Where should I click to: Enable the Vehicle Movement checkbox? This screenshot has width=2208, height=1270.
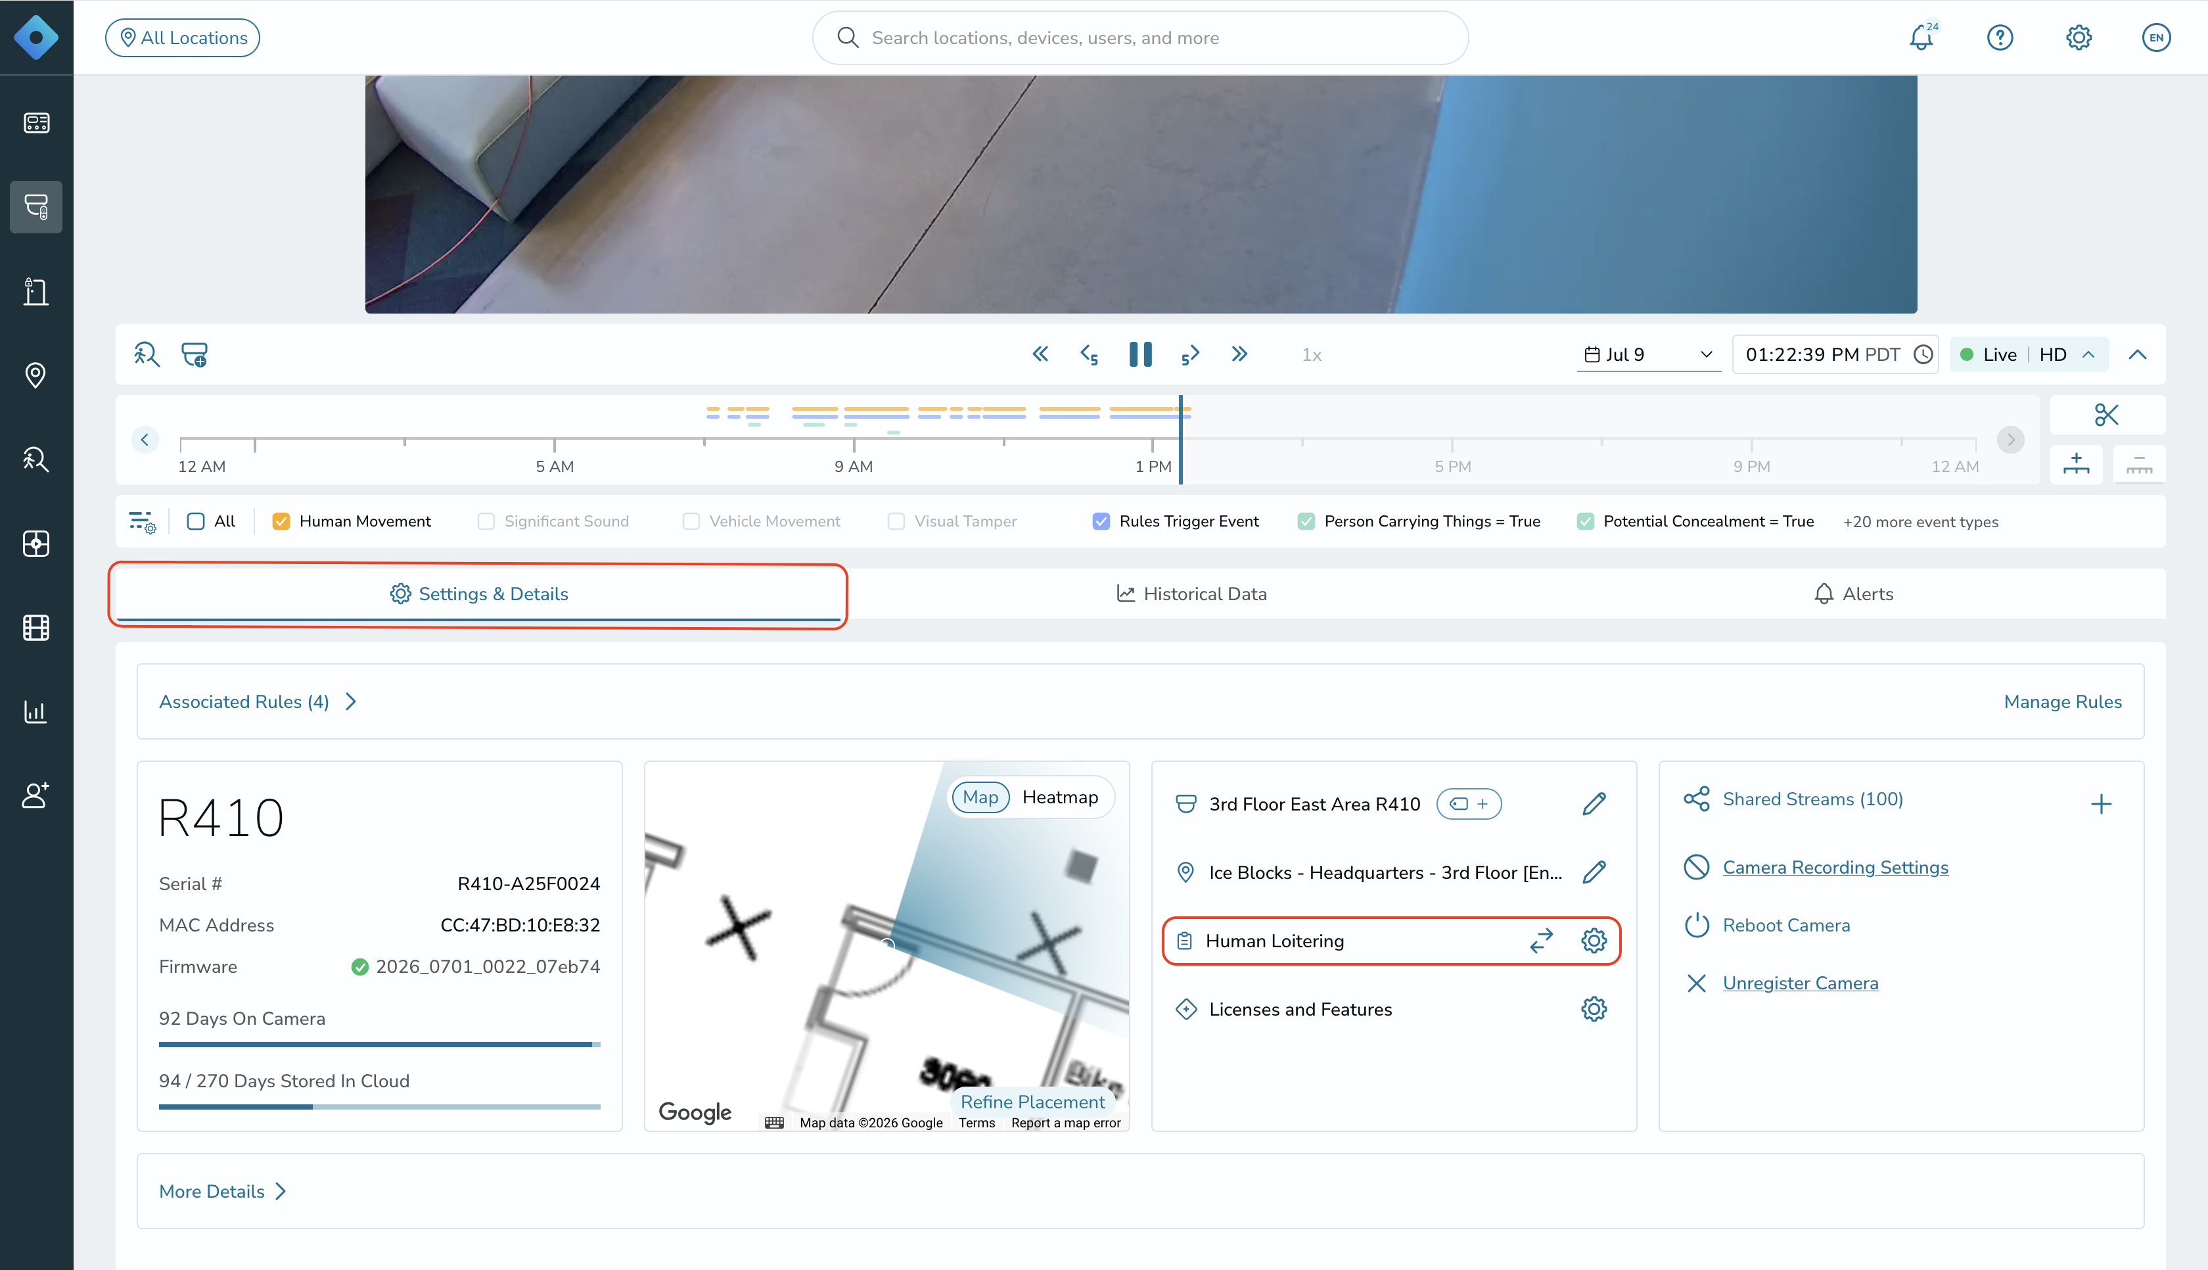[691, 521]
